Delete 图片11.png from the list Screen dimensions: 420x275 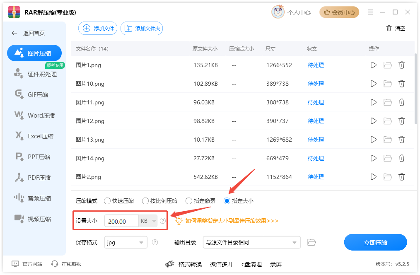(401, 102)
